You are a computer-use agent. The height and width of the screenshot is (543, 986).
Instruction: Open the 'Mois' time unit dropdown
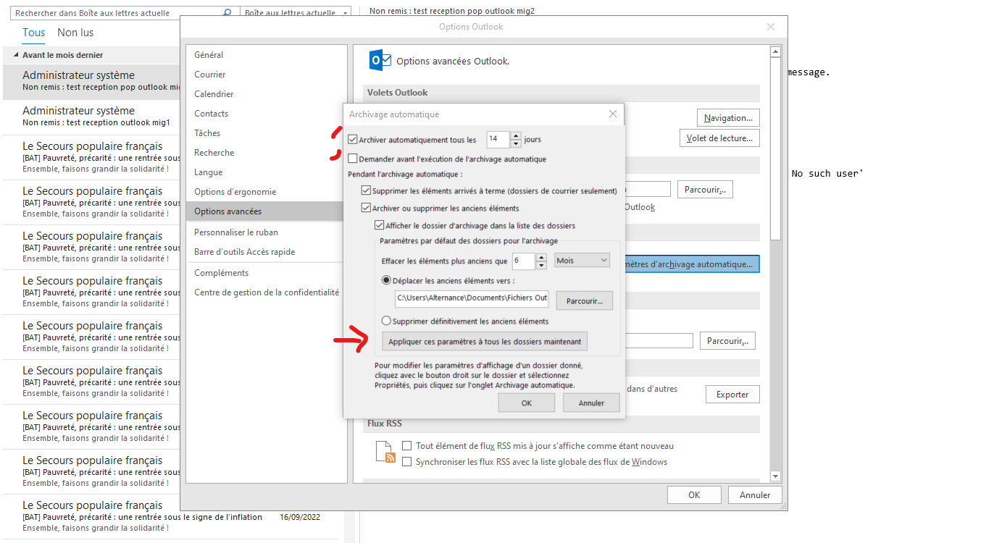pyautogui.click(x=582, y=260)
